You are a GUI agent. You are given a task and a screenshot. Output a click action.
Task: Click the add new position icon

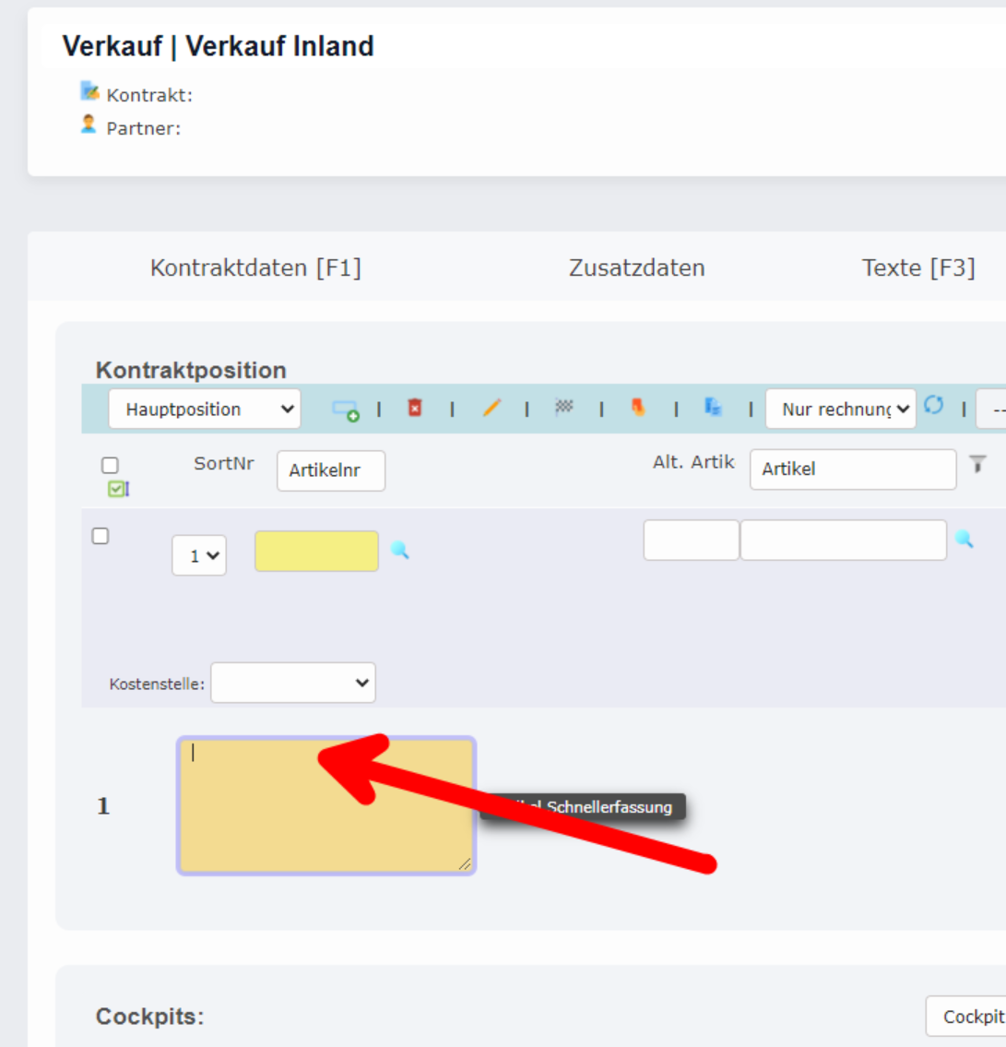[346, 410]
